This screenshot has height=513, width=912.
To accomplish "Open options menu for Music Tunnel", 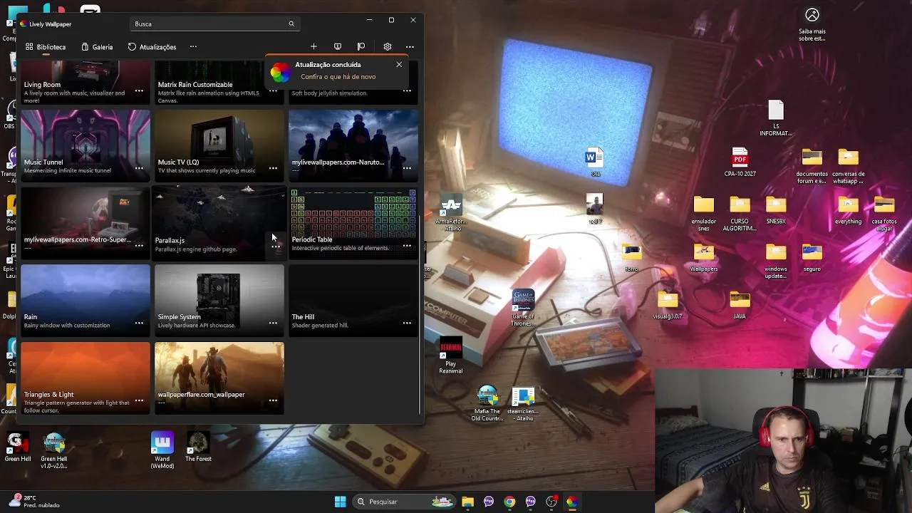I will 139,168.
